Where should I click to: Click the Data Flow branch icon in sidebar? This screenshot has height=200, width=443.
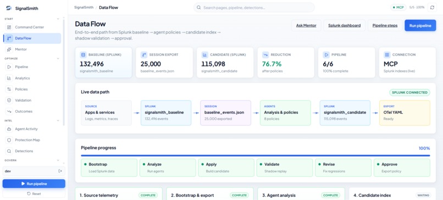tap(9, 38)
